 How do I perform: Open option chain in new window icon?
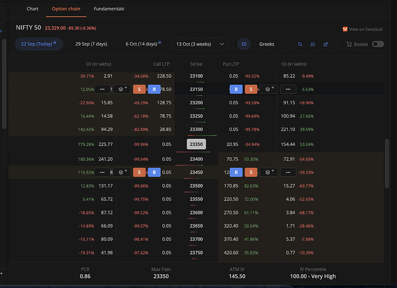[x=326, y=44]
